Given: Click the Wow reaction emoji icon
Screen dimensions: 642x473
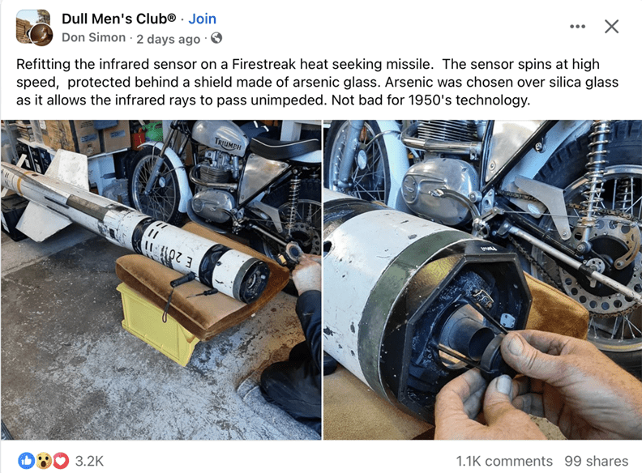Looking at the screenshot, I should click(44, 461).
